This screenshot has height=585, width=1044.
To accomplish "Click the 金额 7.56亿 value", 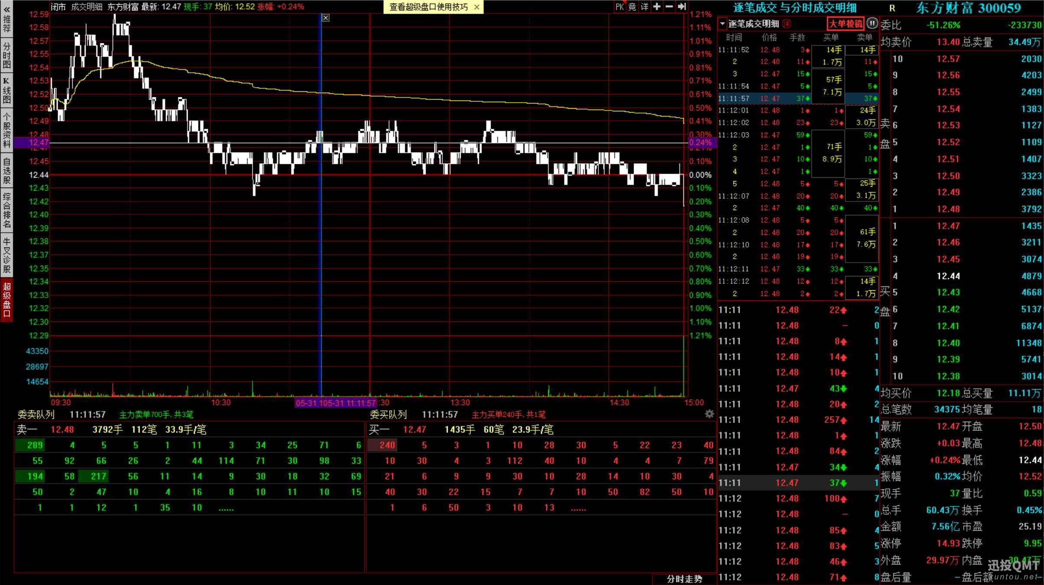I will (x=946, y=526).
